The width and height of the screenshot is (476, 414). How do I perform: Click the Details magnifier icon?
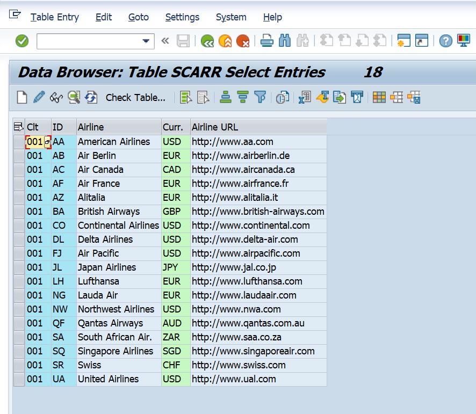click(74, 97)
